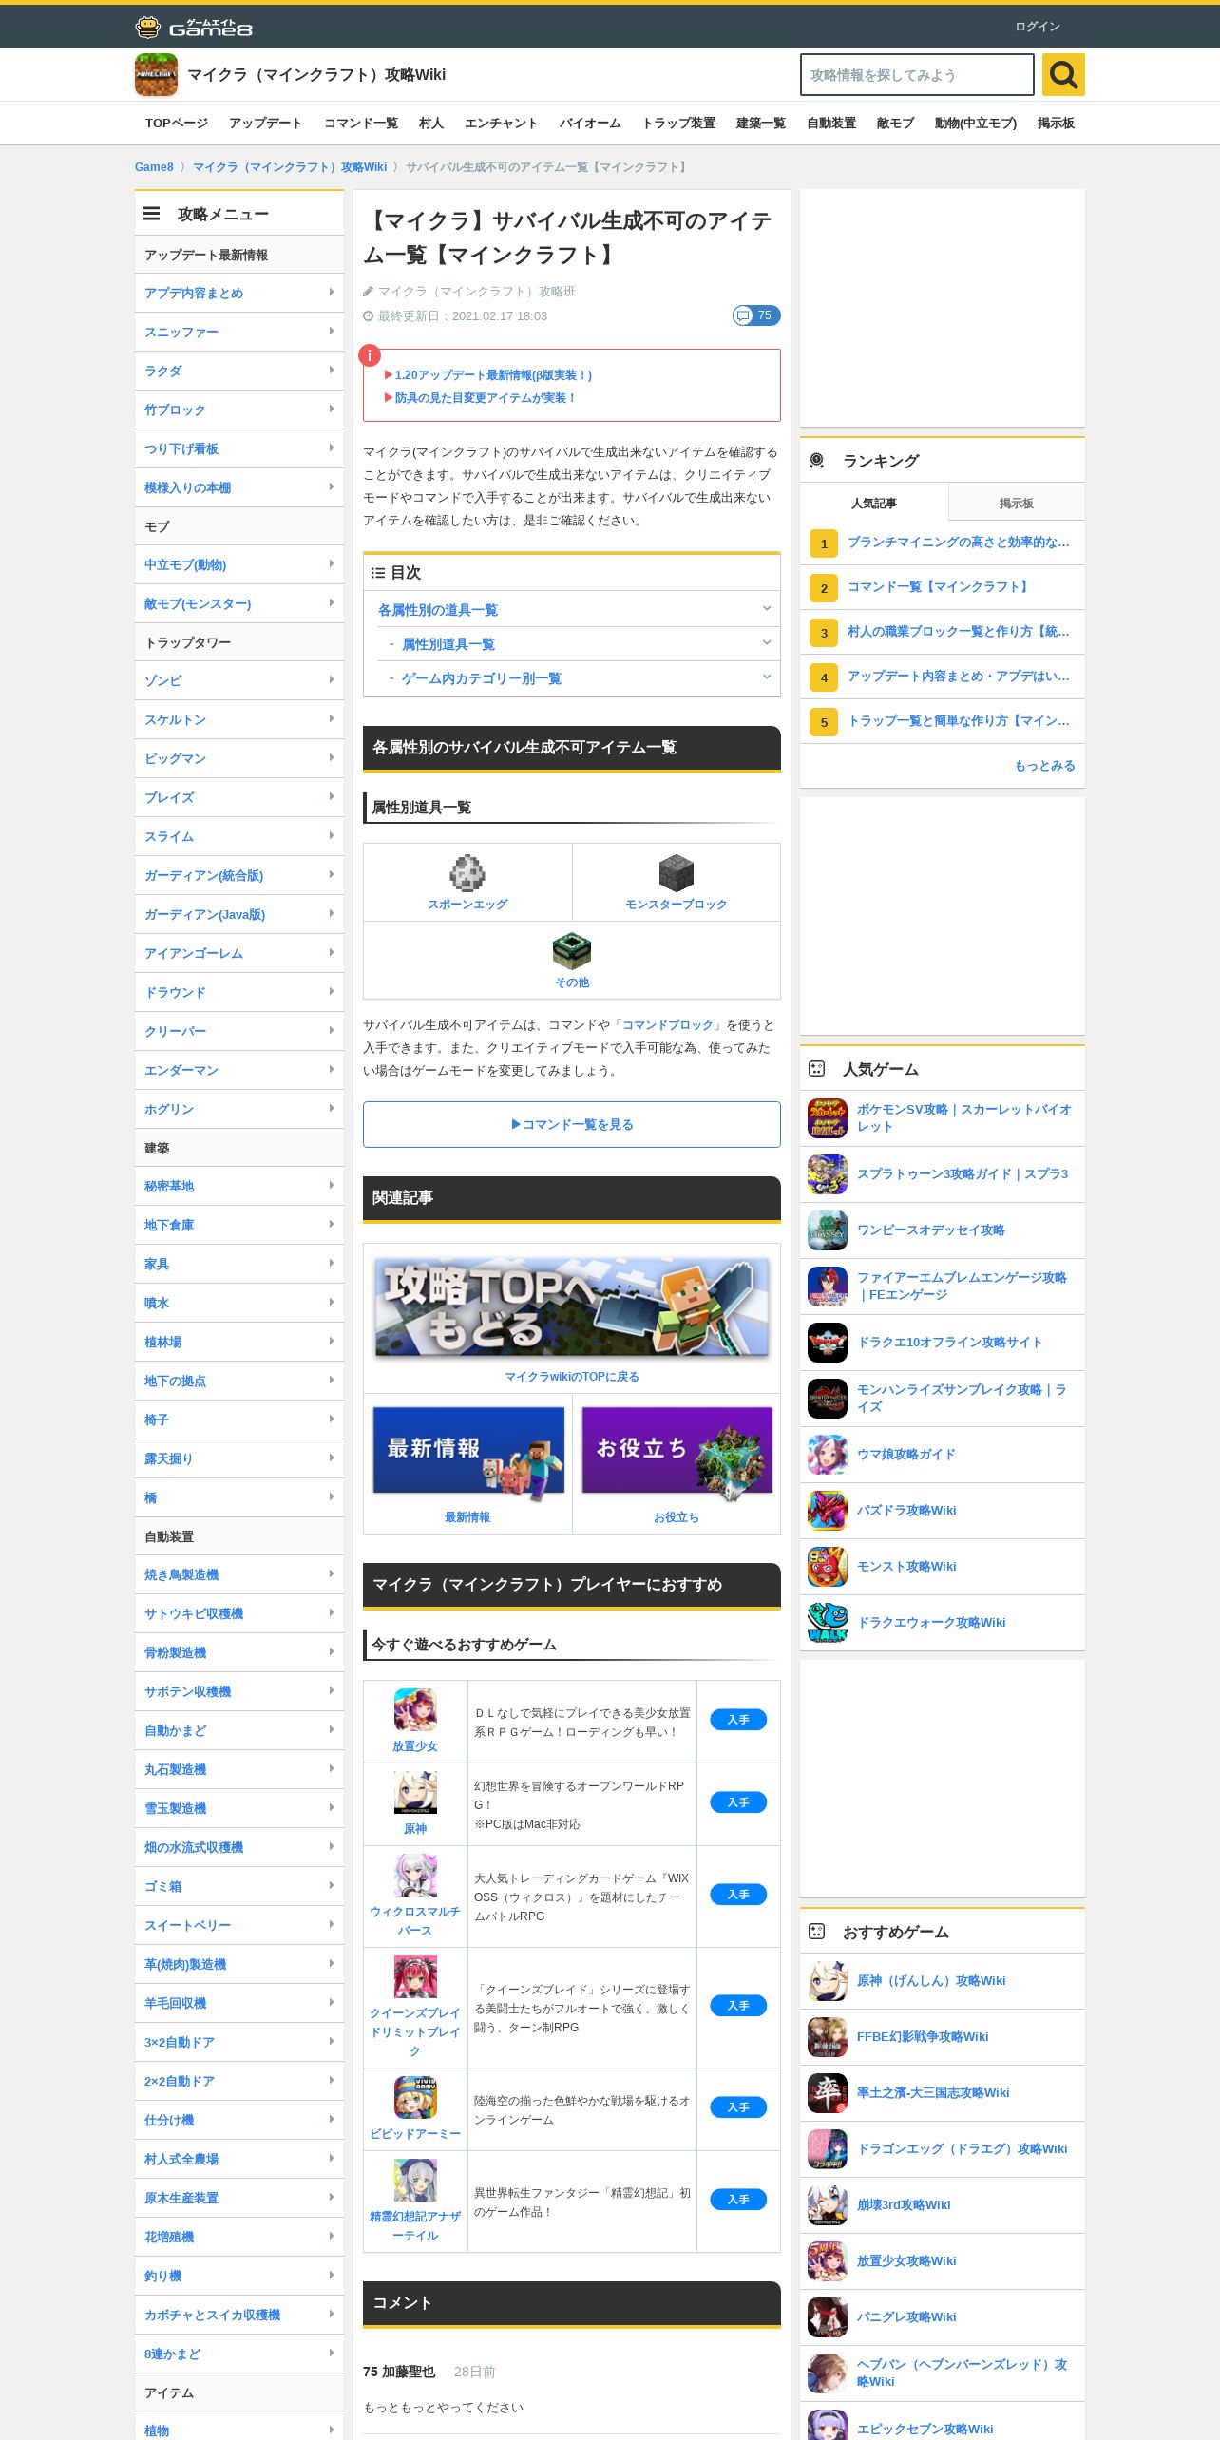The image size is (1220, 2440).
Task: Click the Pokemon SV game icon in 人気ゲーム
Action: coord(828,1118)
